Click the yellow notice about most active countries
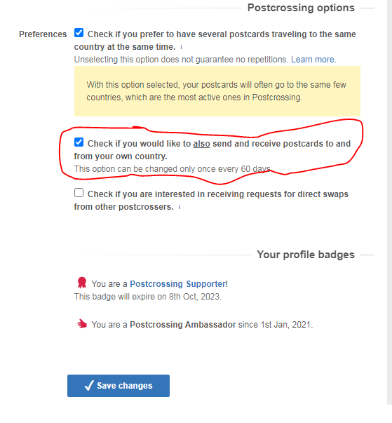Screen dimensions: 392x423 pos(217,91)
